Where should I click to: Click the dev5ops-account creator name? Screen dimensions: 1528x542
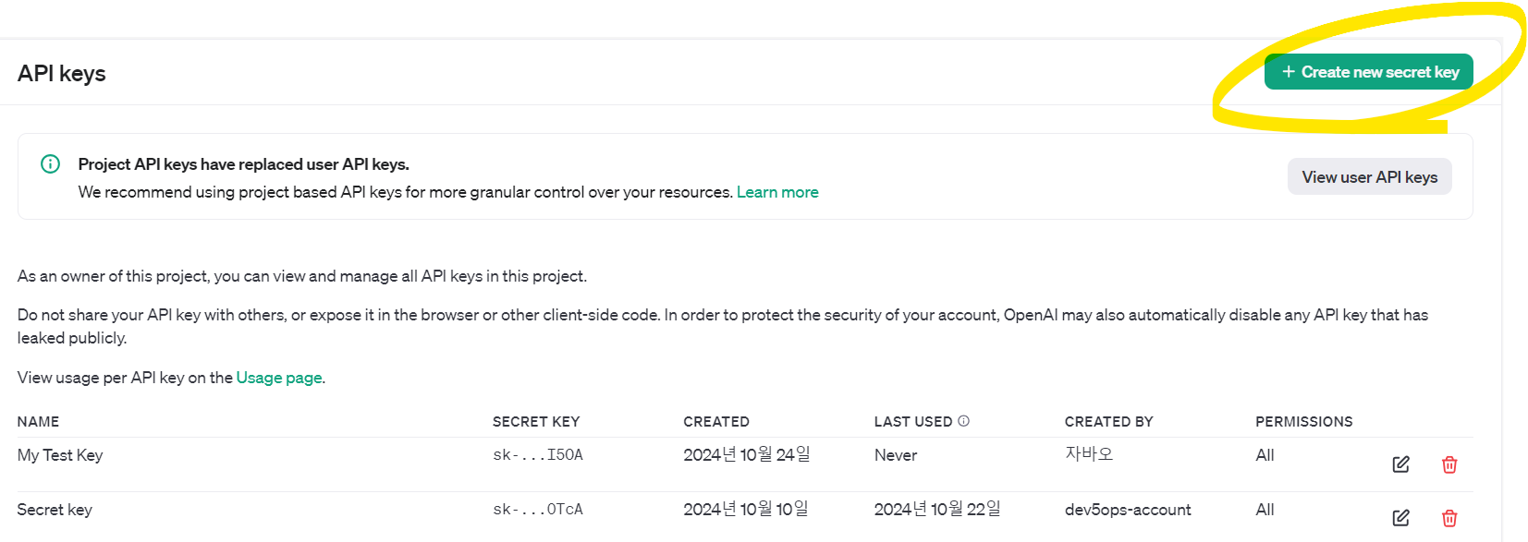coord(1128,510)
